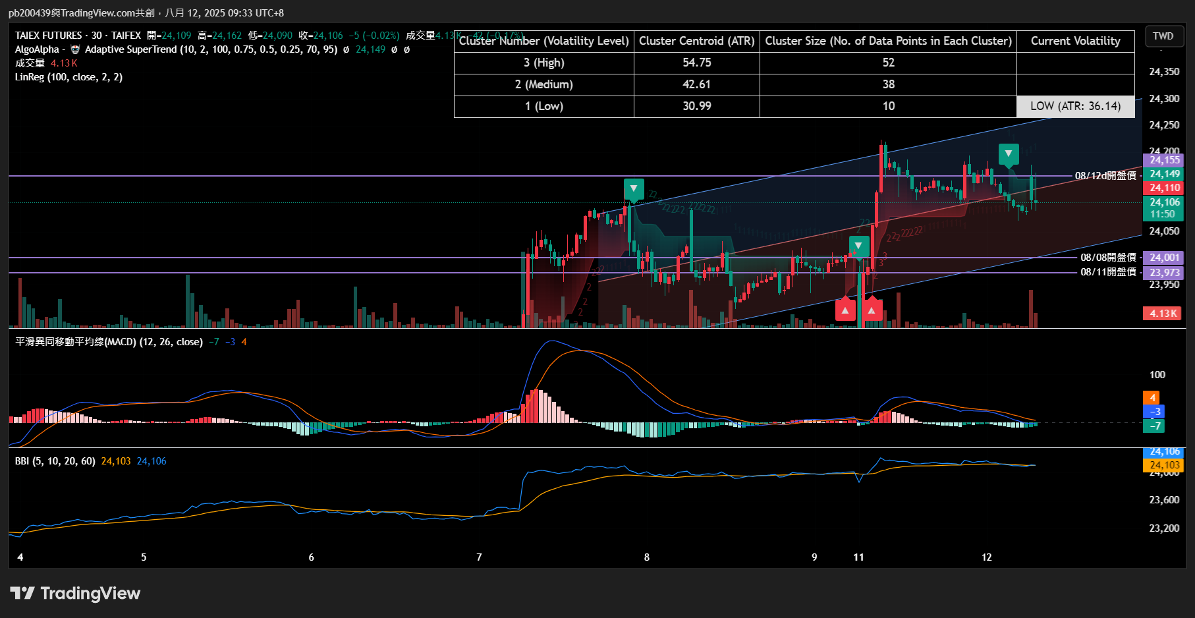Click the orange BBI 24,103 axis label
The height and width of the screenshot is (618, 1195).
[1164, 465]
